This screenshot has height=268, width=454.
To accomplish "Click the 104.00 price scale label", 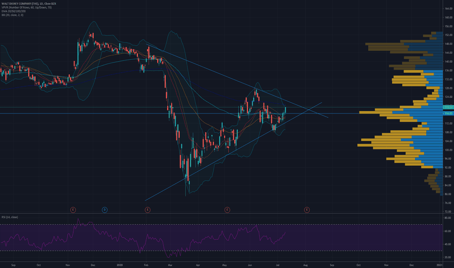I will coord(449,141).
